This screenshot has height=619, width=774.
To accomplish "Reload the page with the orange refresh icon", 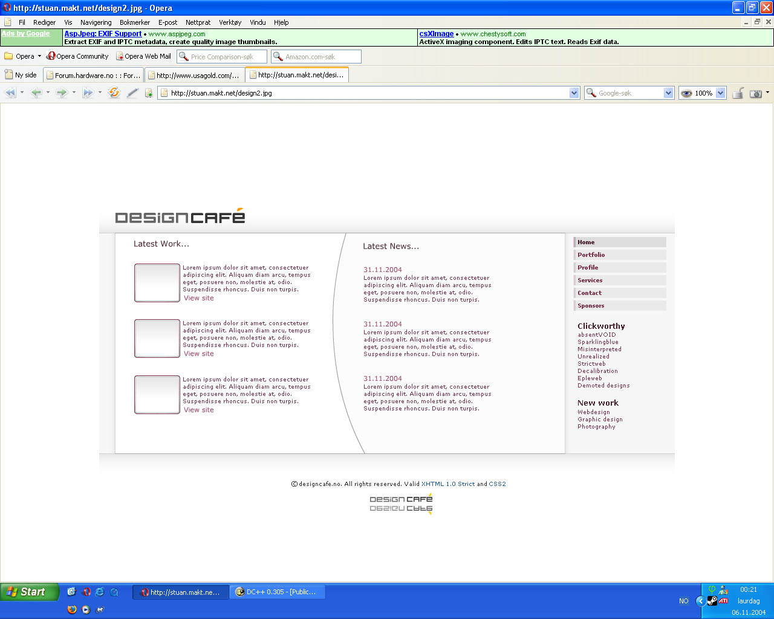I will [x=114, y=93].
